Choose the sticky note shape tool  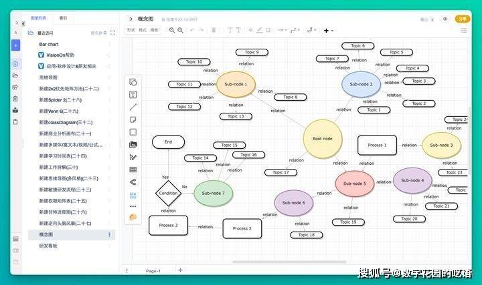click(x=133, y=119)
